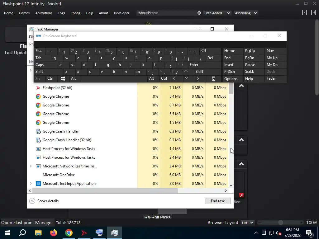Expand Microsoft Text Input Application row
This screenshot has width=319, height=239.
pos(31,184)
